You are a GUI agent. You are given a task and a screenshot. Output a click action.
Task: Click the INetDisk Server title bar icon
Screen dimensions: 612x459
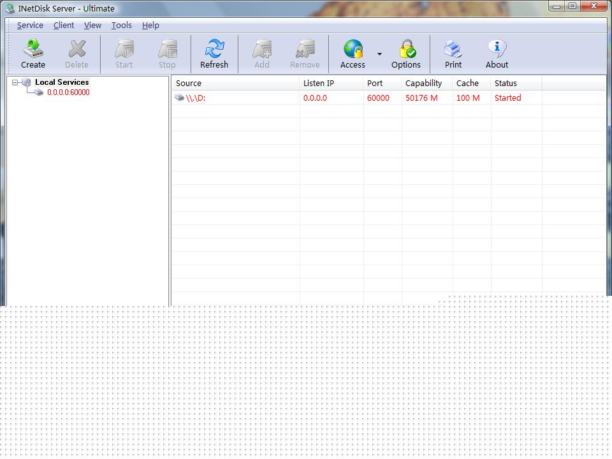(x=10, y=8)
